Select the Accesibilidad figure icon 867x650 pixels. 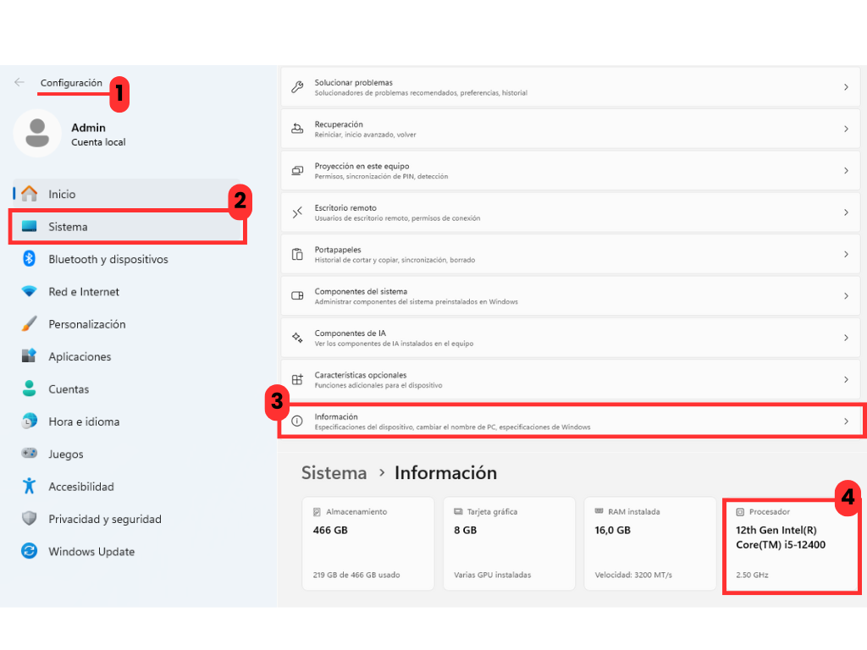pos(29,487)
